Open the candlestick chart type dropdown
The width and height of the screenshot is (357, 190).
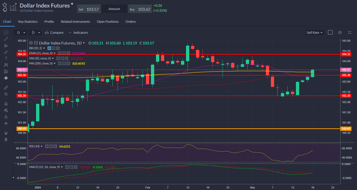pos(35,32)
